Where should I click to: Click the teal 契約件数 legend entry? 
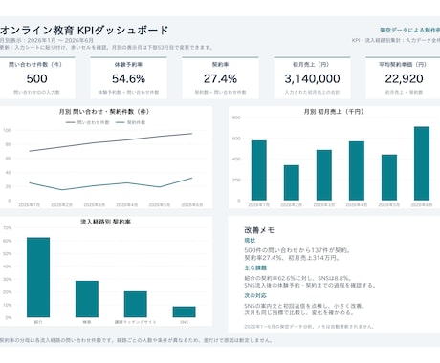[x=130, y=122]
